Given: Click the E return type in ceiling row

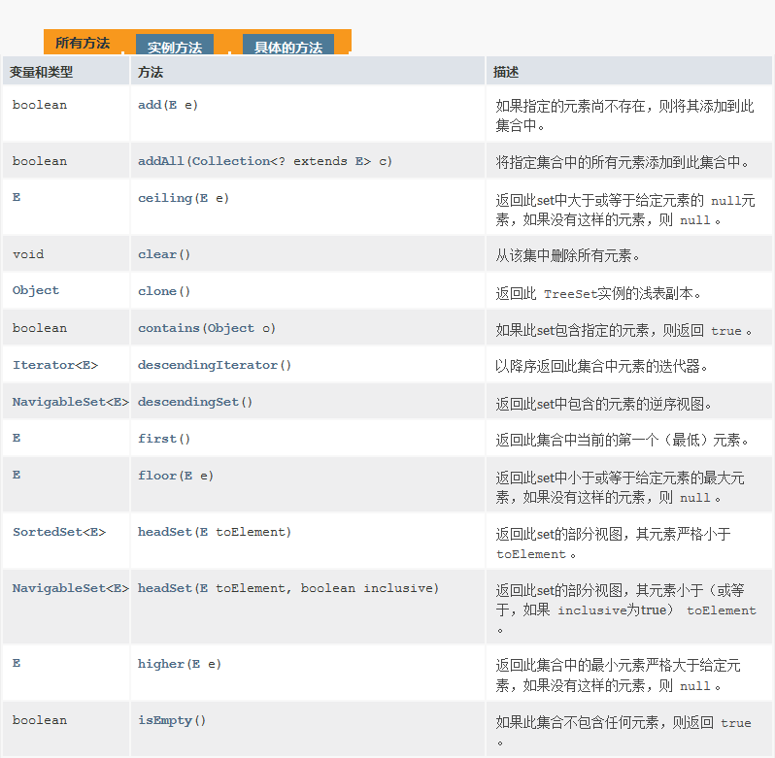Looking at the screenshot, I should click(17, 197).
